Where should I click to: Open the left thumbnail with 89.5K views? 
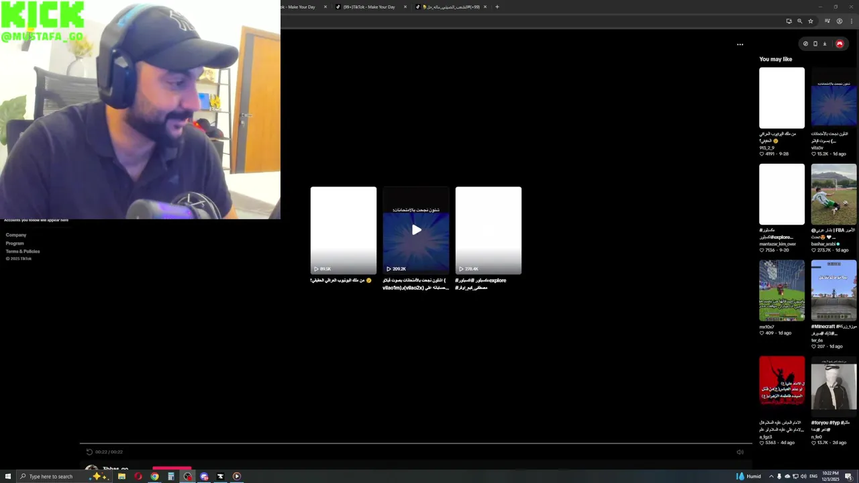(x=344, y=230)
